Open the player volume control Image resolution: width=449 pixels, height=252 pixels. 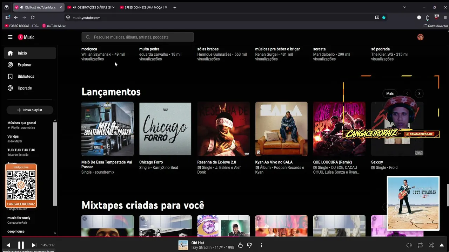[409, 245]
